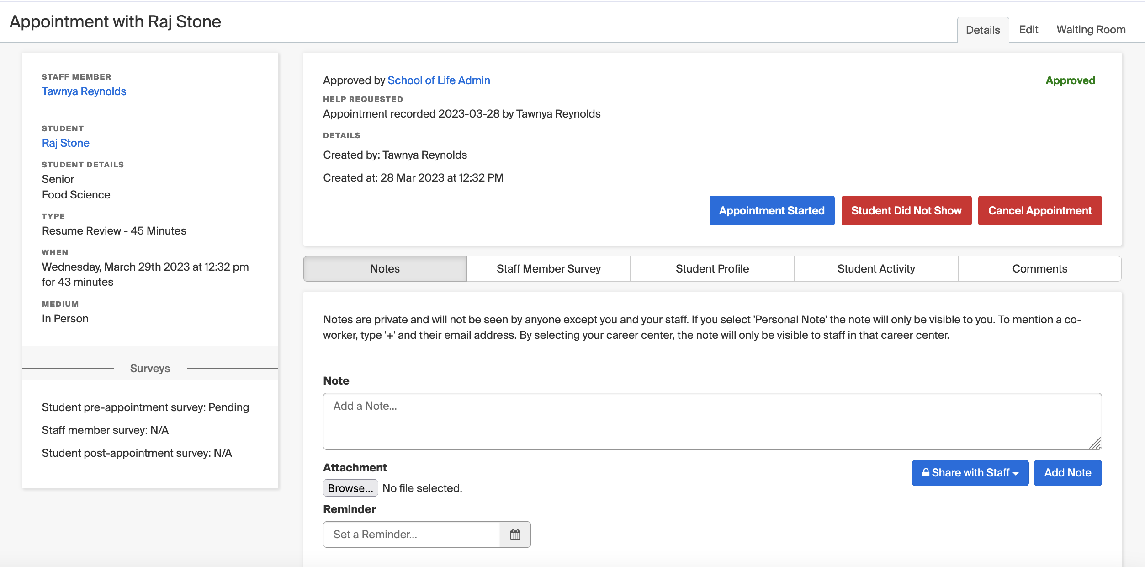Open the Student Profile tab
The height and width of the screenshot is (567, 1145).
coord(712,269)
